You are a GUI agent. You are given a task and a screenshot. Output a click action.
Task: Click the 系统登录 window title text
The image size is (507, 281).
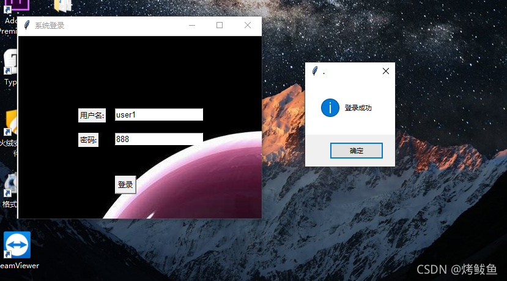point(50,25)
